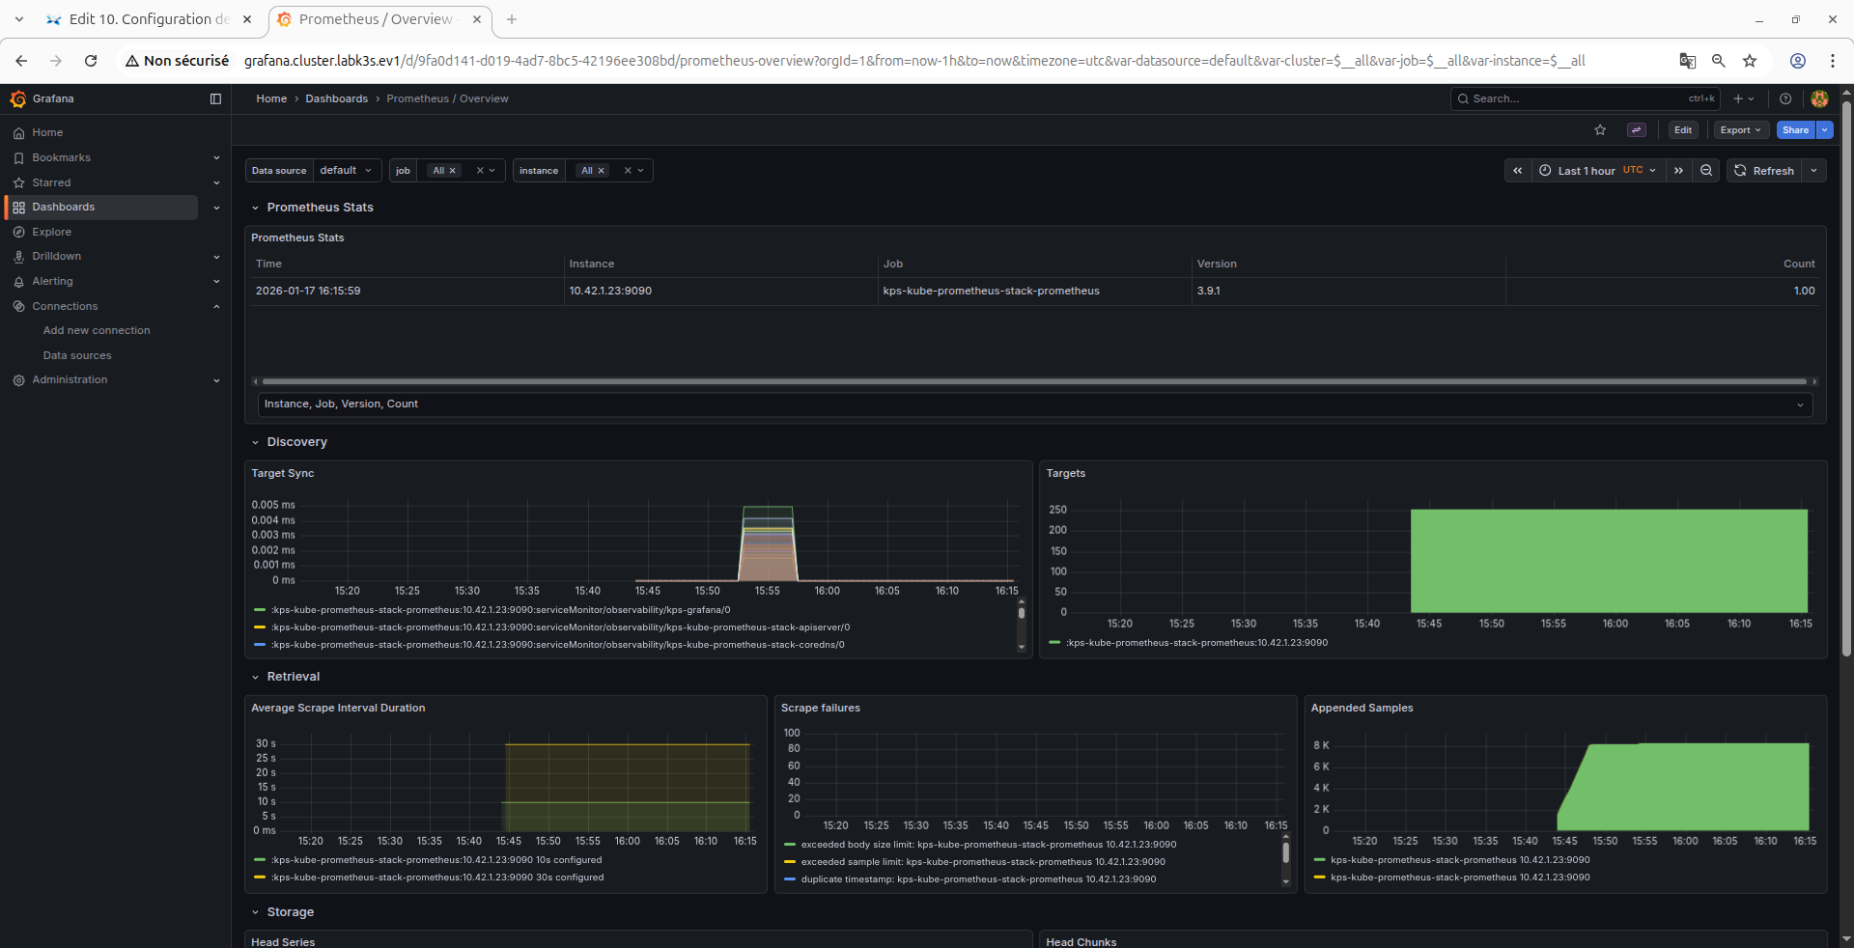The height and width of the screenshot is (948, 1854).
Task: Open the job variable dropdown arrow
Action: (x=492, y=171)
